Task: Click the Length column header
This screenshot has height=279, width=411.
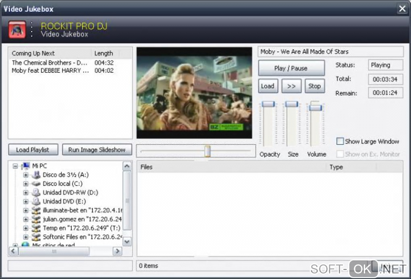Action: (x=106, y=53)
